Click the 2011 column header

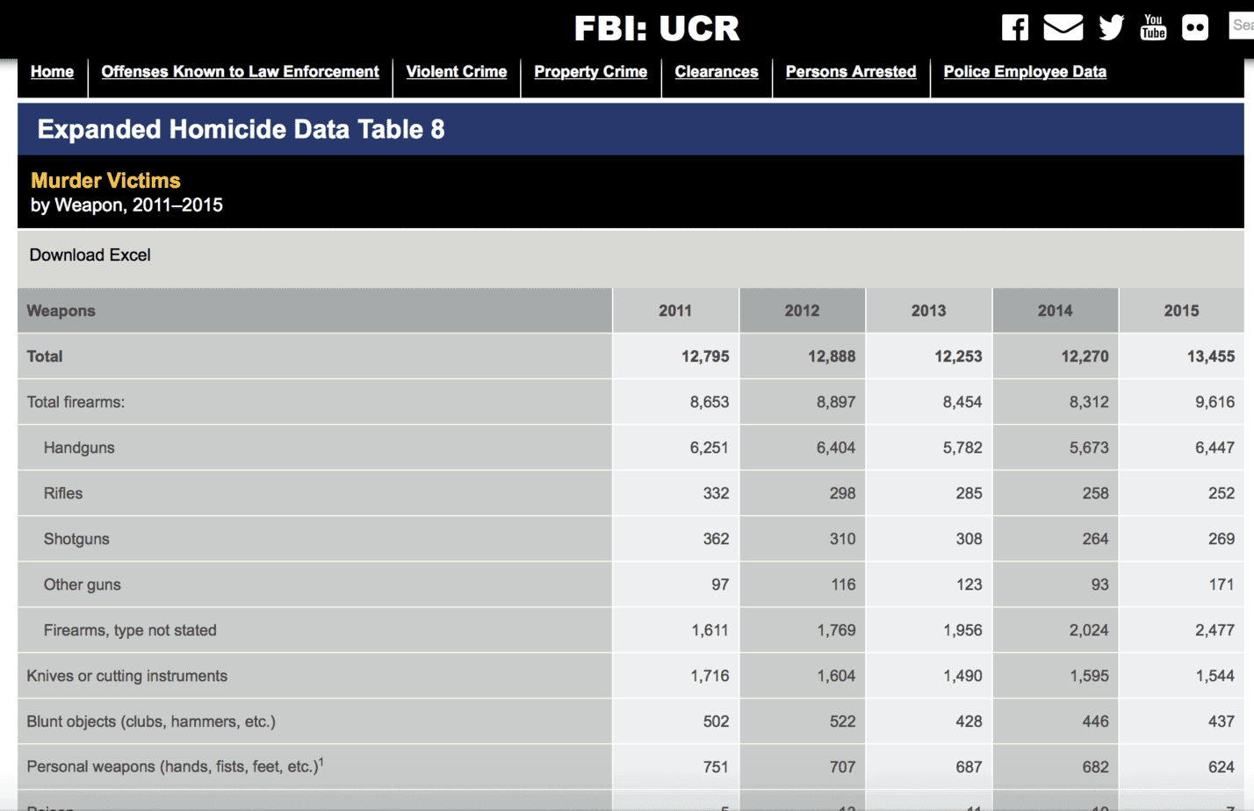click(675, 311)
